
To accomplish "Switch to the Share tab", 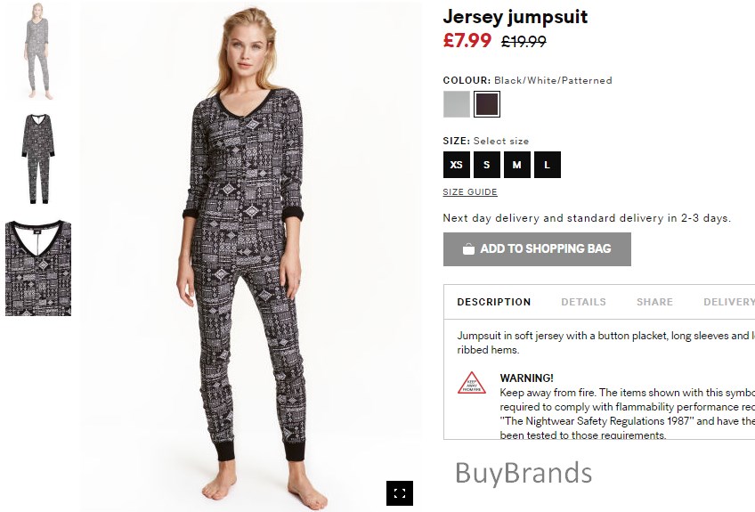I will (x=655, y=302).
